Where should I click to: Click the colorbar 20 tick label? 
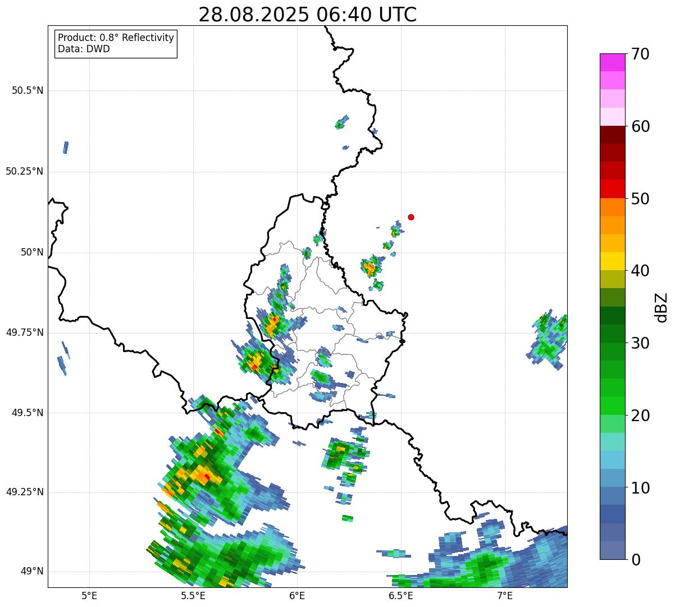point(640,416)
